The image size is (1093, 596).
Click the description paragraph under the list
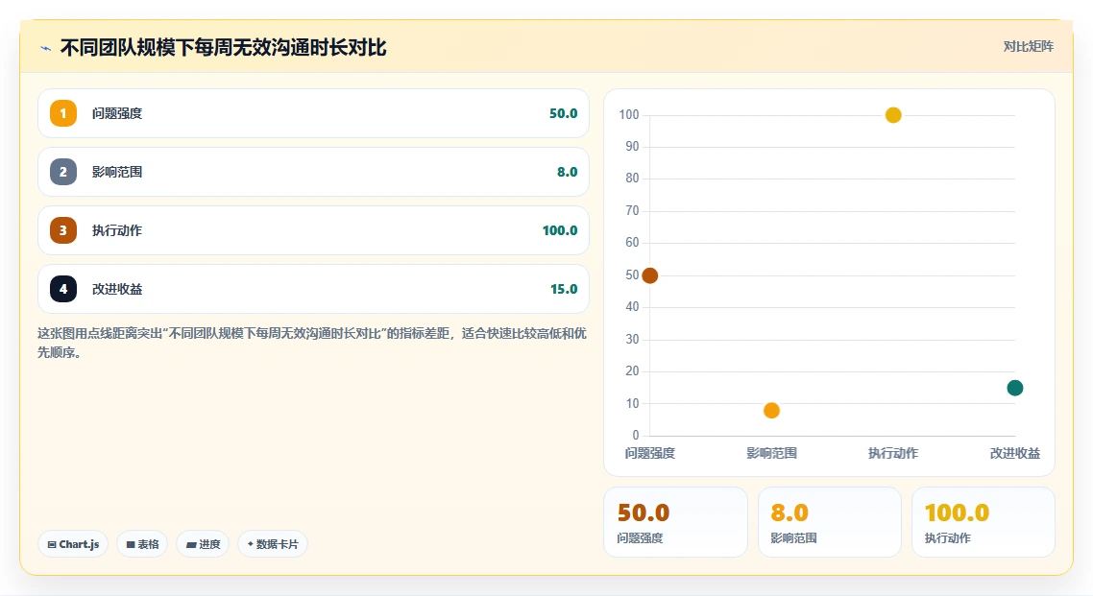tap(312, 343)
